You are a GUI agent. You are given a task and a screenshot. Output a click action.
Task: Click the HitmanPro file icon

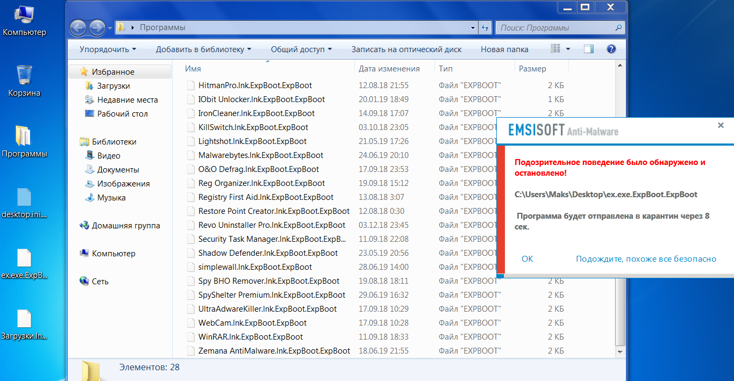point(190,85)
